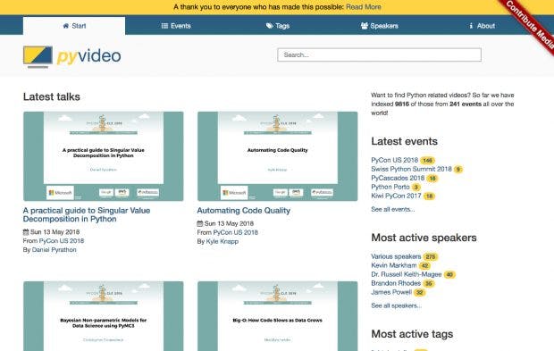Click speaker Kyle Knapp link
The image size is (554, 351).
click(222, 241)
